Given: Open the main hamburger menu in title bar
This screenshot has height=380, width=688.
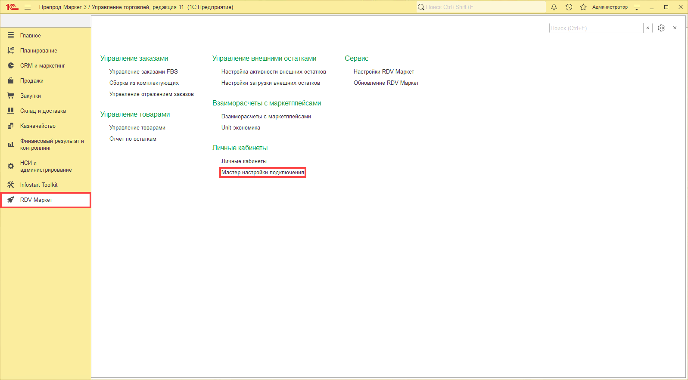Looking at the screenshot, I should point(28,7).
